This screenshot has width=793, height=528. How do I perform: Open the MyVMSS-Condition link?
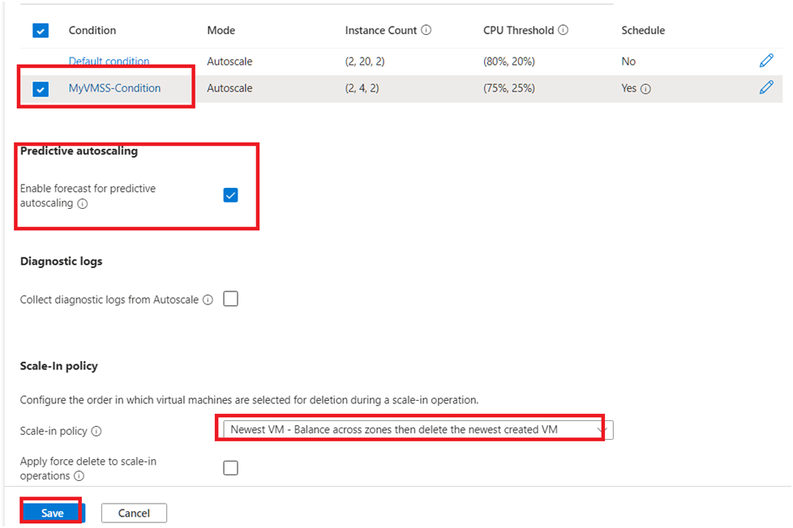tap(114, 88)
